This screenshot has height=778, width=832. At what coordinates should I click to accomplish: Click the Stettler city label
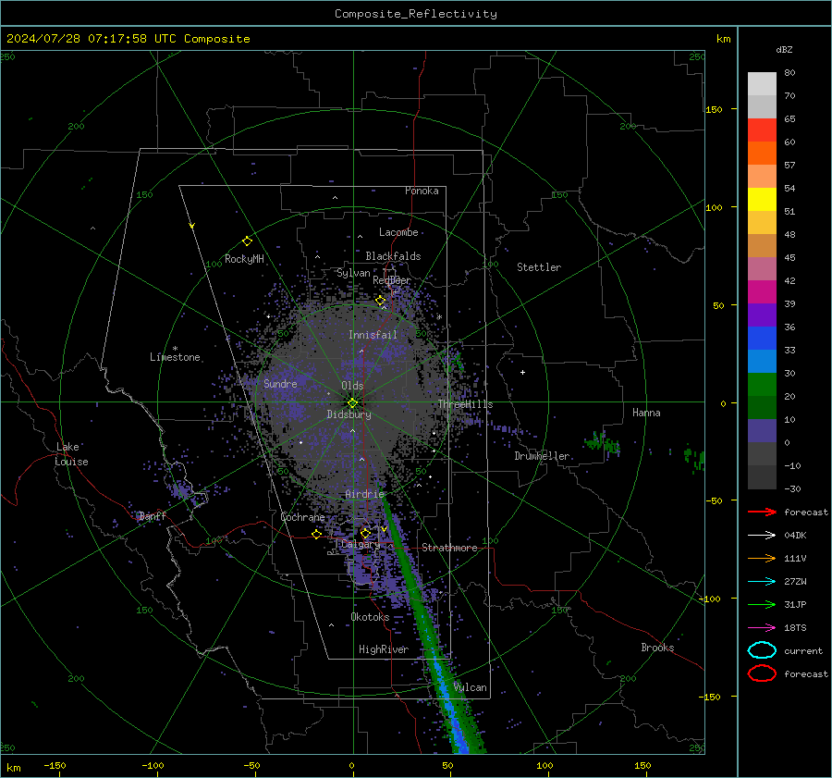539,267
